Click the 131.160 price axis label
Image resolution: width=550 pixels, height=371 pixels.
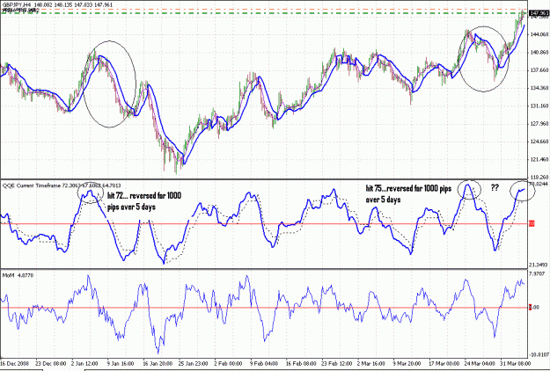[x=539, y=105]
